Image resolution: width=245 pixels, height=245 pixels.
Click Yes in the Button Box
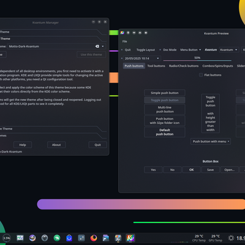click(x=153, y=170)
